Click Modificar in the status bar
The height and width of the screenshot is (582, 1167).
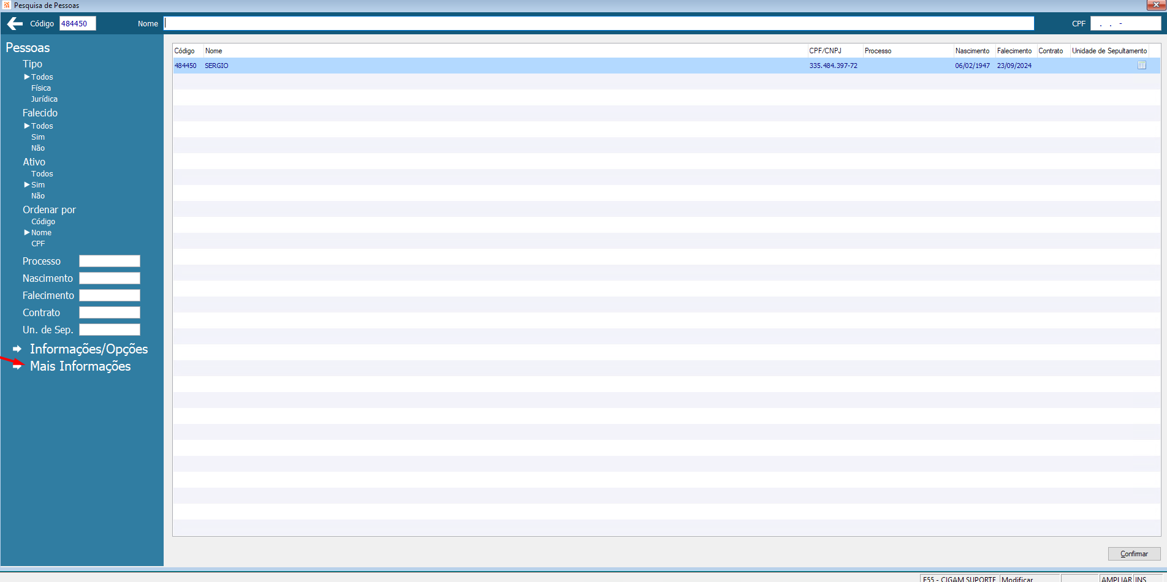click(x=1017, y=578)
